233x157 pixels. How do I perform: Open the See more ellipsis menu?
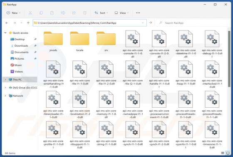[138, 13]
